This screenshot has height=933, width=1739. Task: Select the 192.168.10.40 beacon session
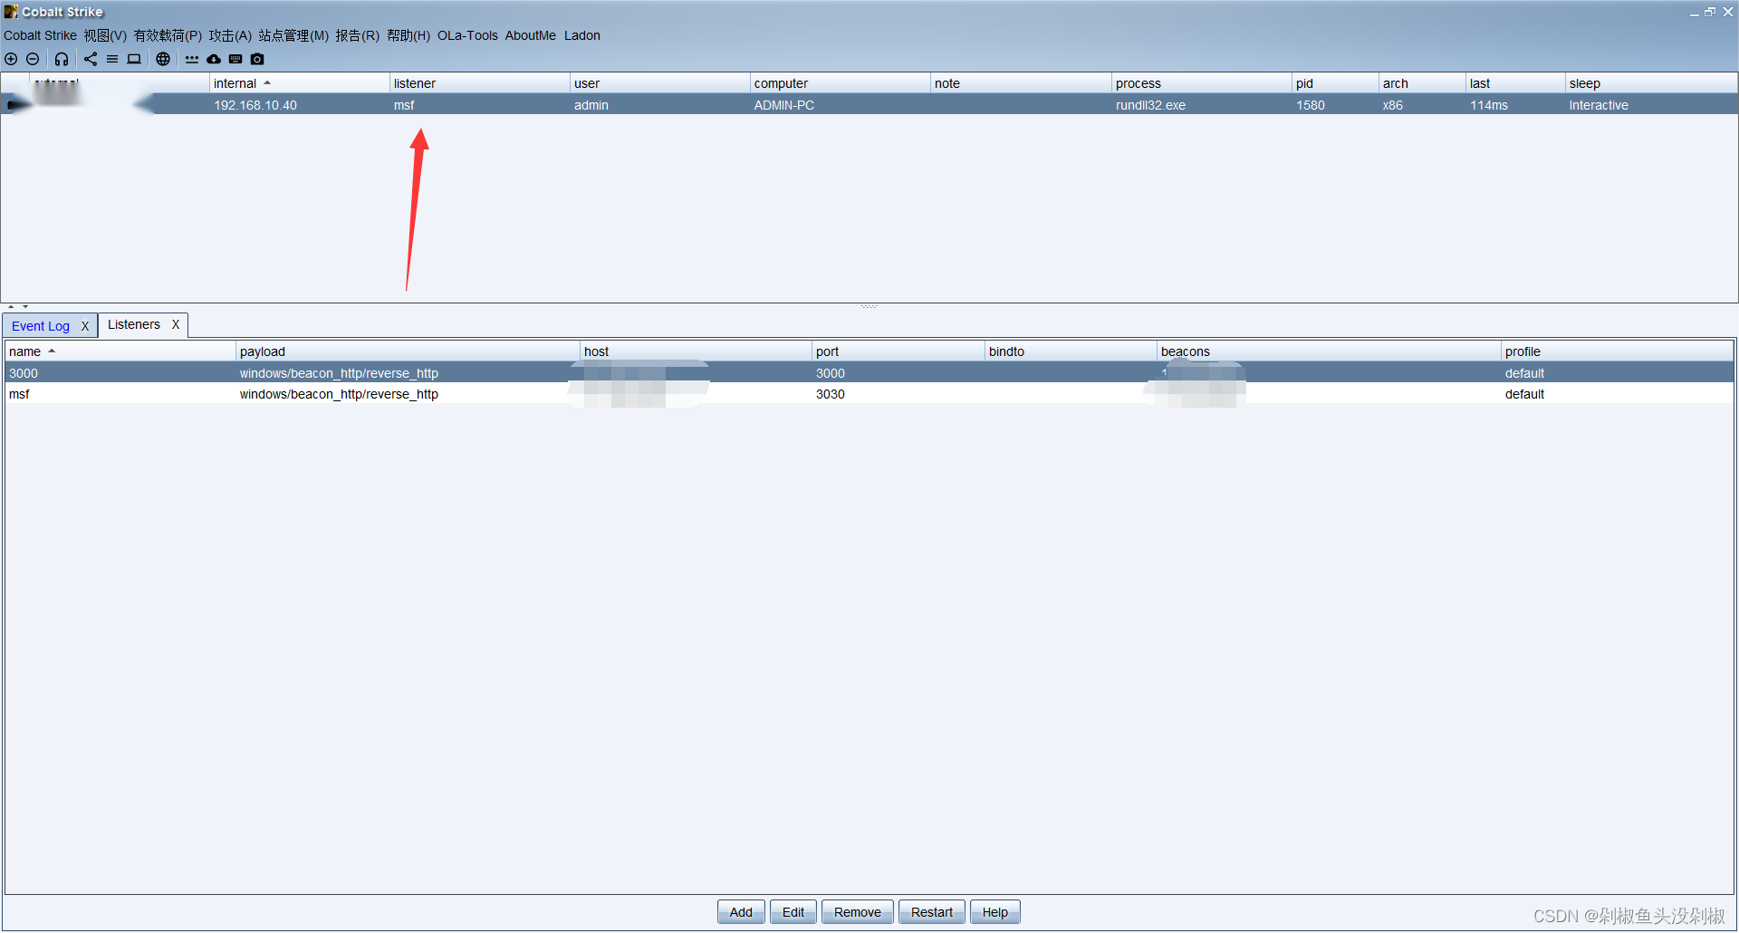pos(869,105)
